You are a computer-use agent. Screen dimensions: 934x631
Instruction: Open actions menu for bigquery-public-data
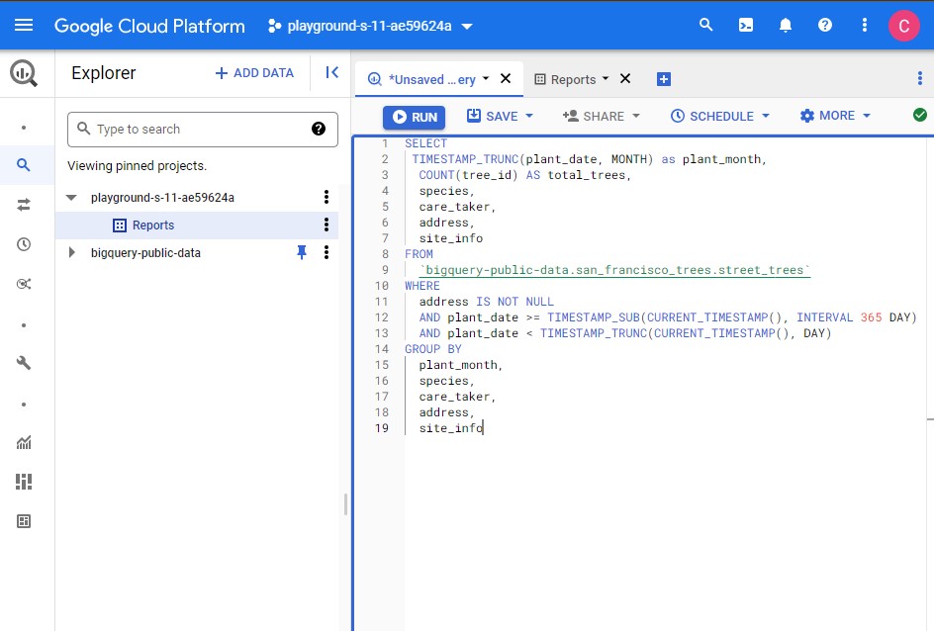pyautogui.click(x=326, y=252)
